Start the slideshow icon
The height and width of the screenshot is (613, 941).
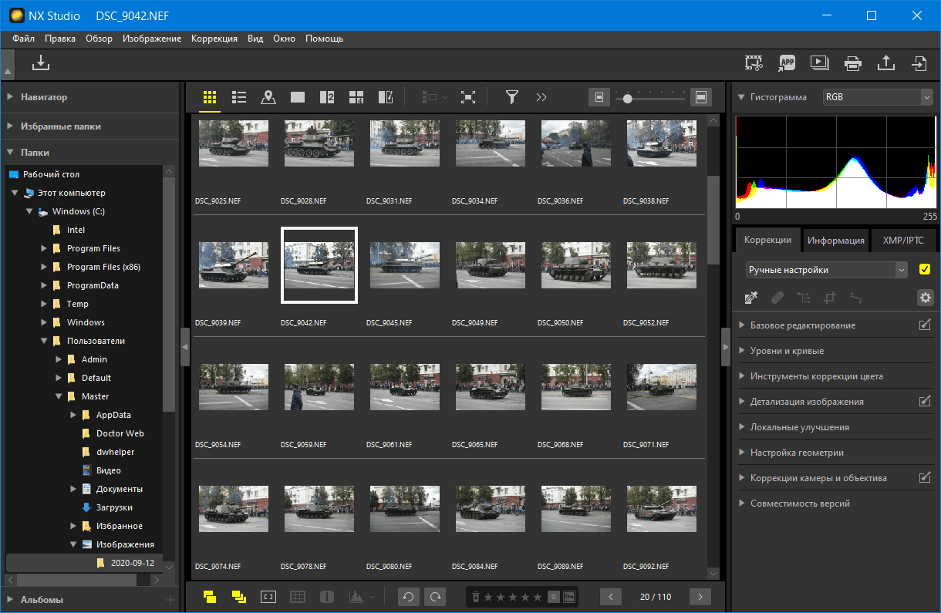click(x=819, y=63)
